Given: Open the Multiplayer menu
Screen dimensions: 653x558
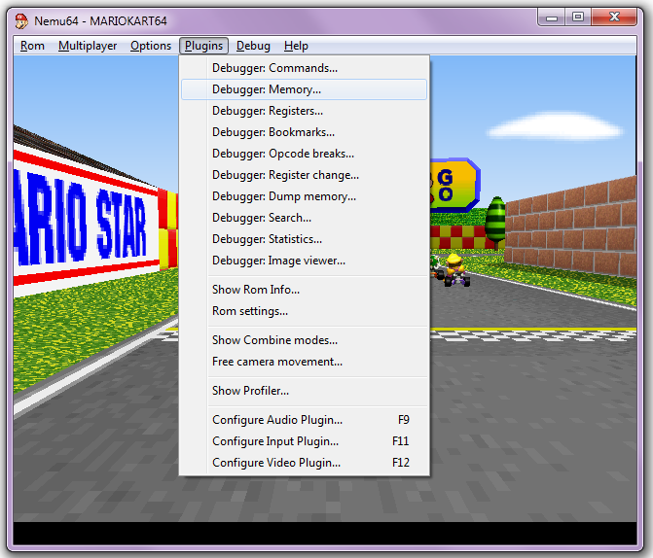Looking at the screenshot, I should pos(88,46).
